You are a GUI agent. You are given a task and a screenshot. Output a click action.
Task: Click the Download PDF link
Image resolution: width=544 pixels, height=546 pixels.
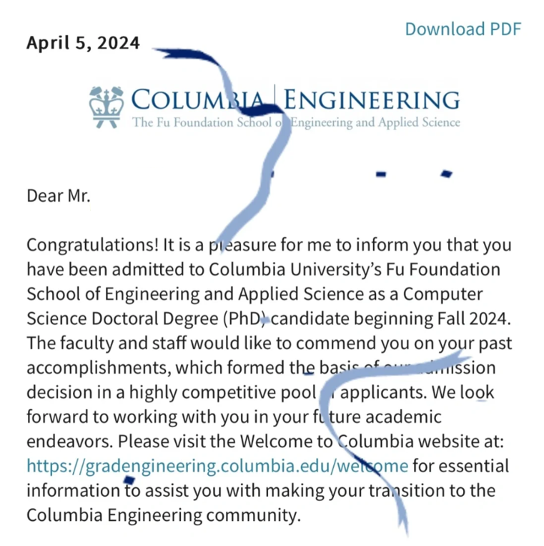pos(463,29)
